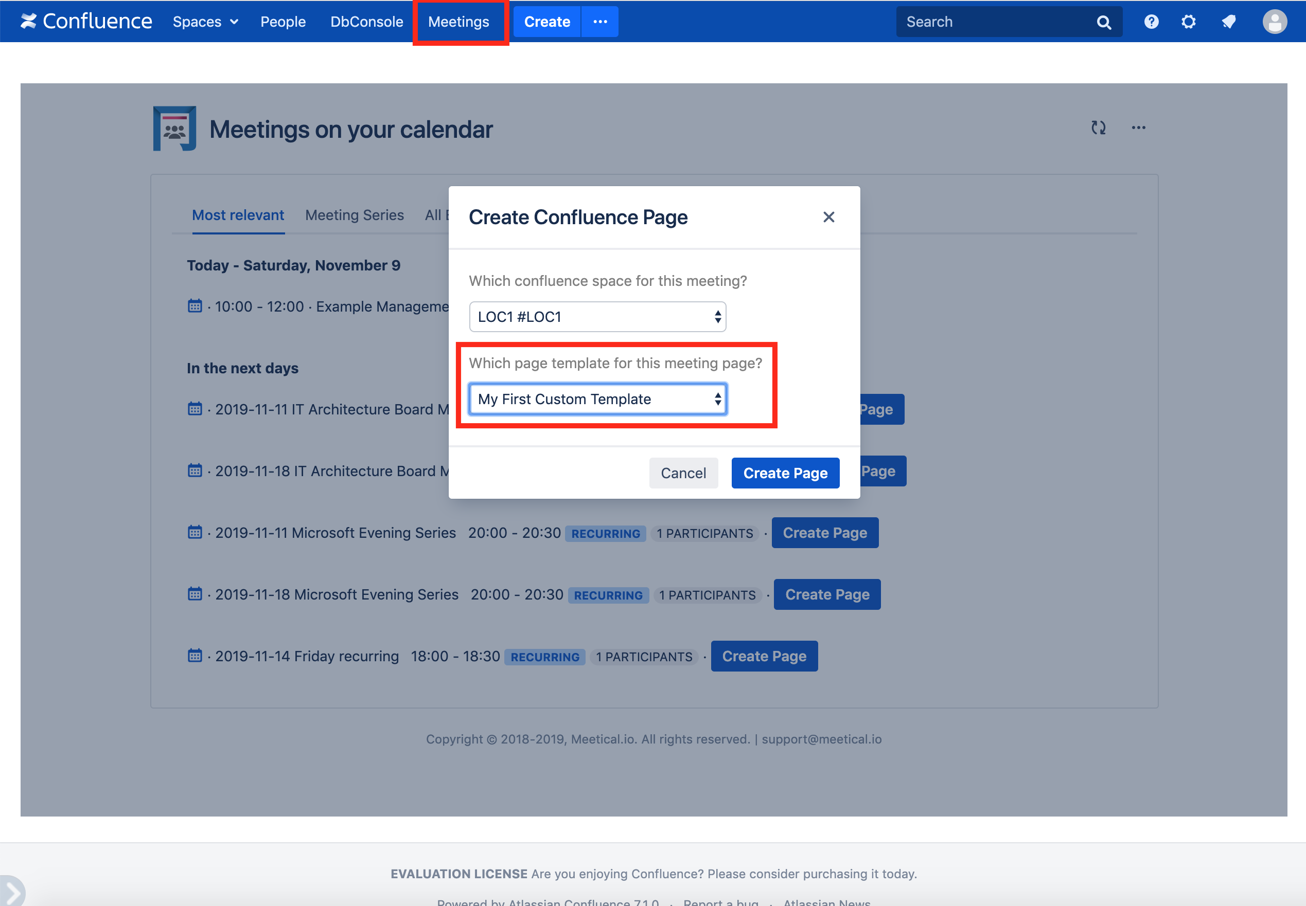Image resolution: width=1306 pixels, height=906 pixels.
Task: Click the Create button in header
Action: click(546, 22)
